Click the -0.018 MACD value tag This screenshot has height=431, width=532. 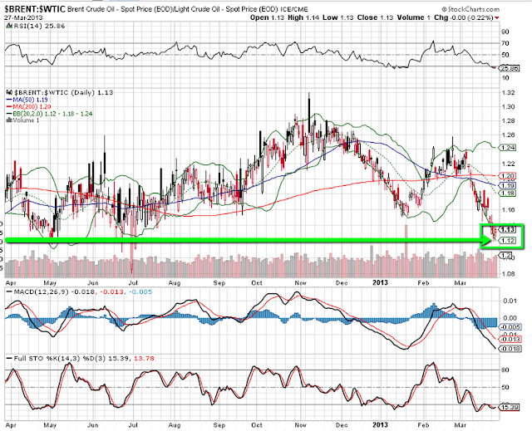[510, 348]
